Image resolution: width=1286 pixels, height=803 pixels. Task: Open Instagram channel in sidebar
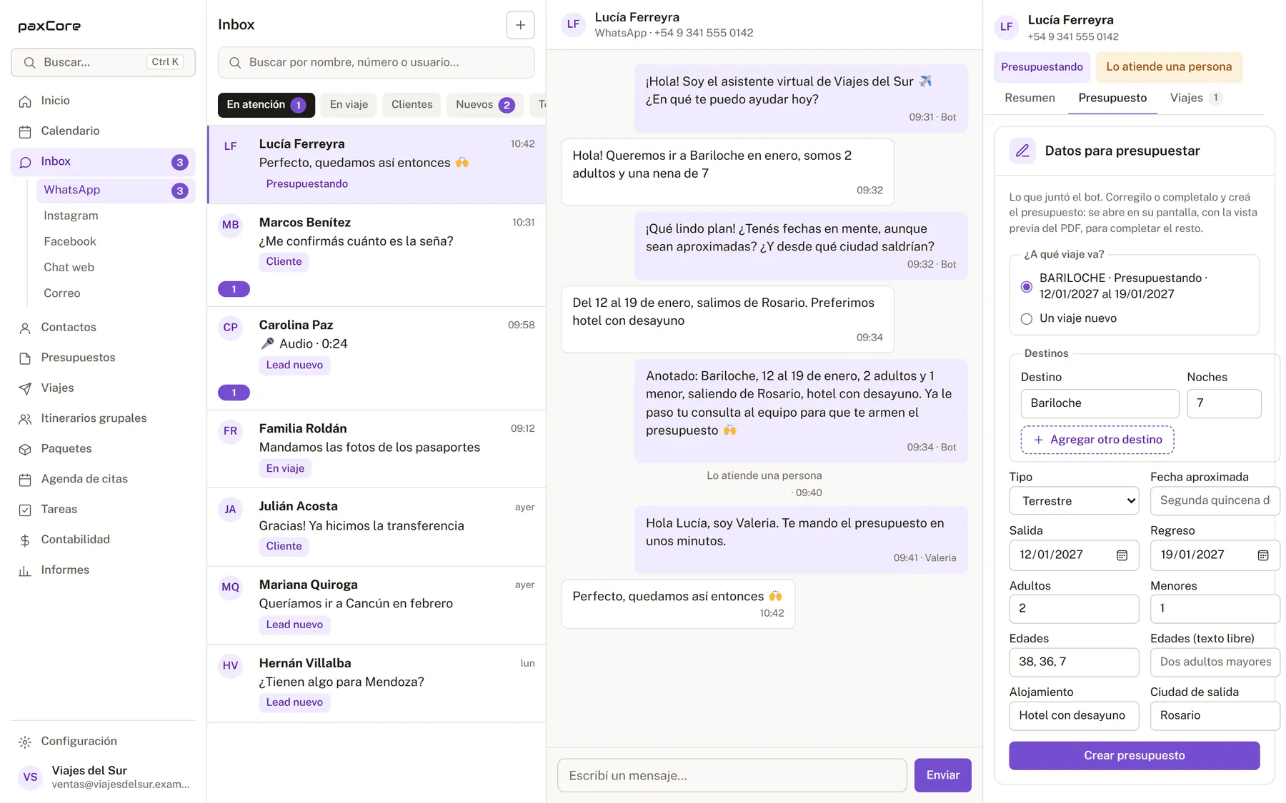115,216
